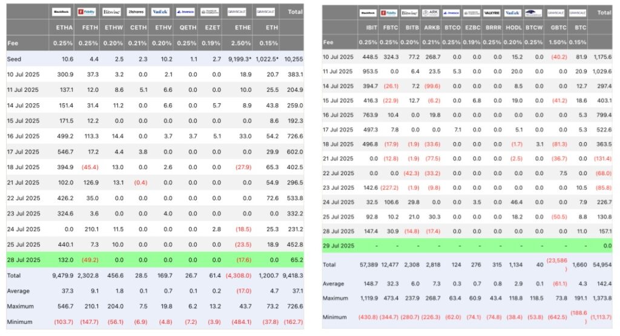Screen dimensions: 620x336
Task: Click the BlackRock logo above ETHA
Action: [61, 12]
